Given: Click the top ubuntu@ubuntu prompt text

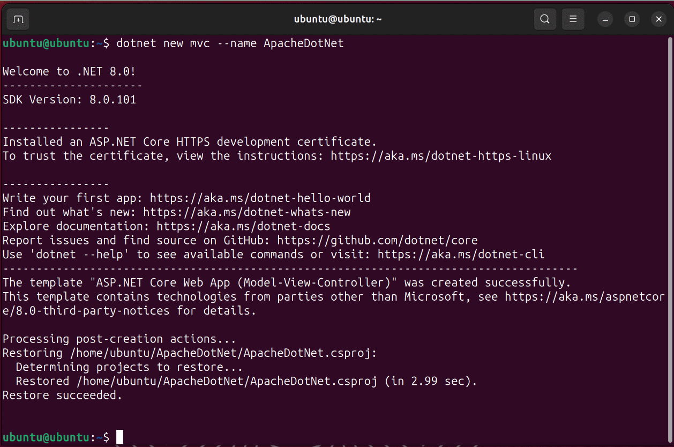Looking at the screenshot, I should pyautogui.click(x=56, y=43).
